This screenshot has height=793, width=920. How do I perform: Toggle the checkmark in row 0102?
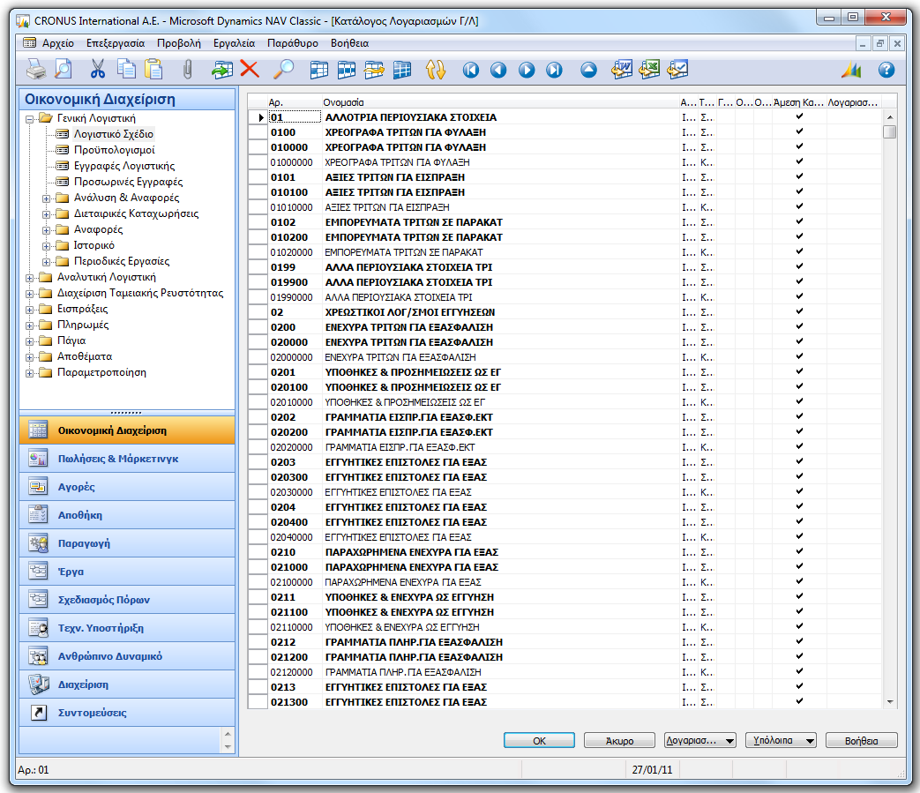[x=799, y=221]
